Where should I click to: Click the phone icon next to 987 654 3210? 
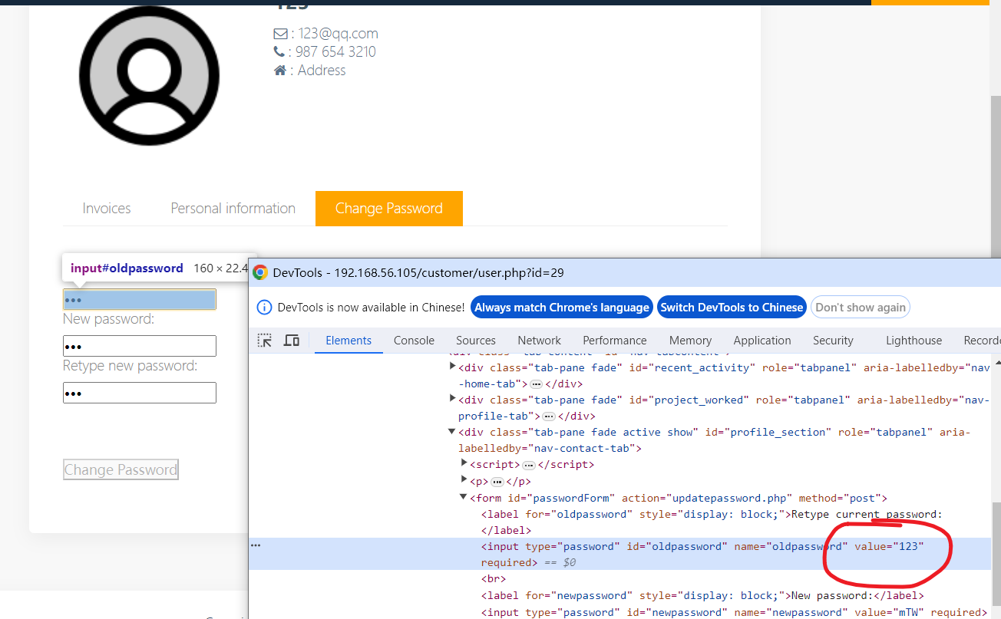coord(279,52)
